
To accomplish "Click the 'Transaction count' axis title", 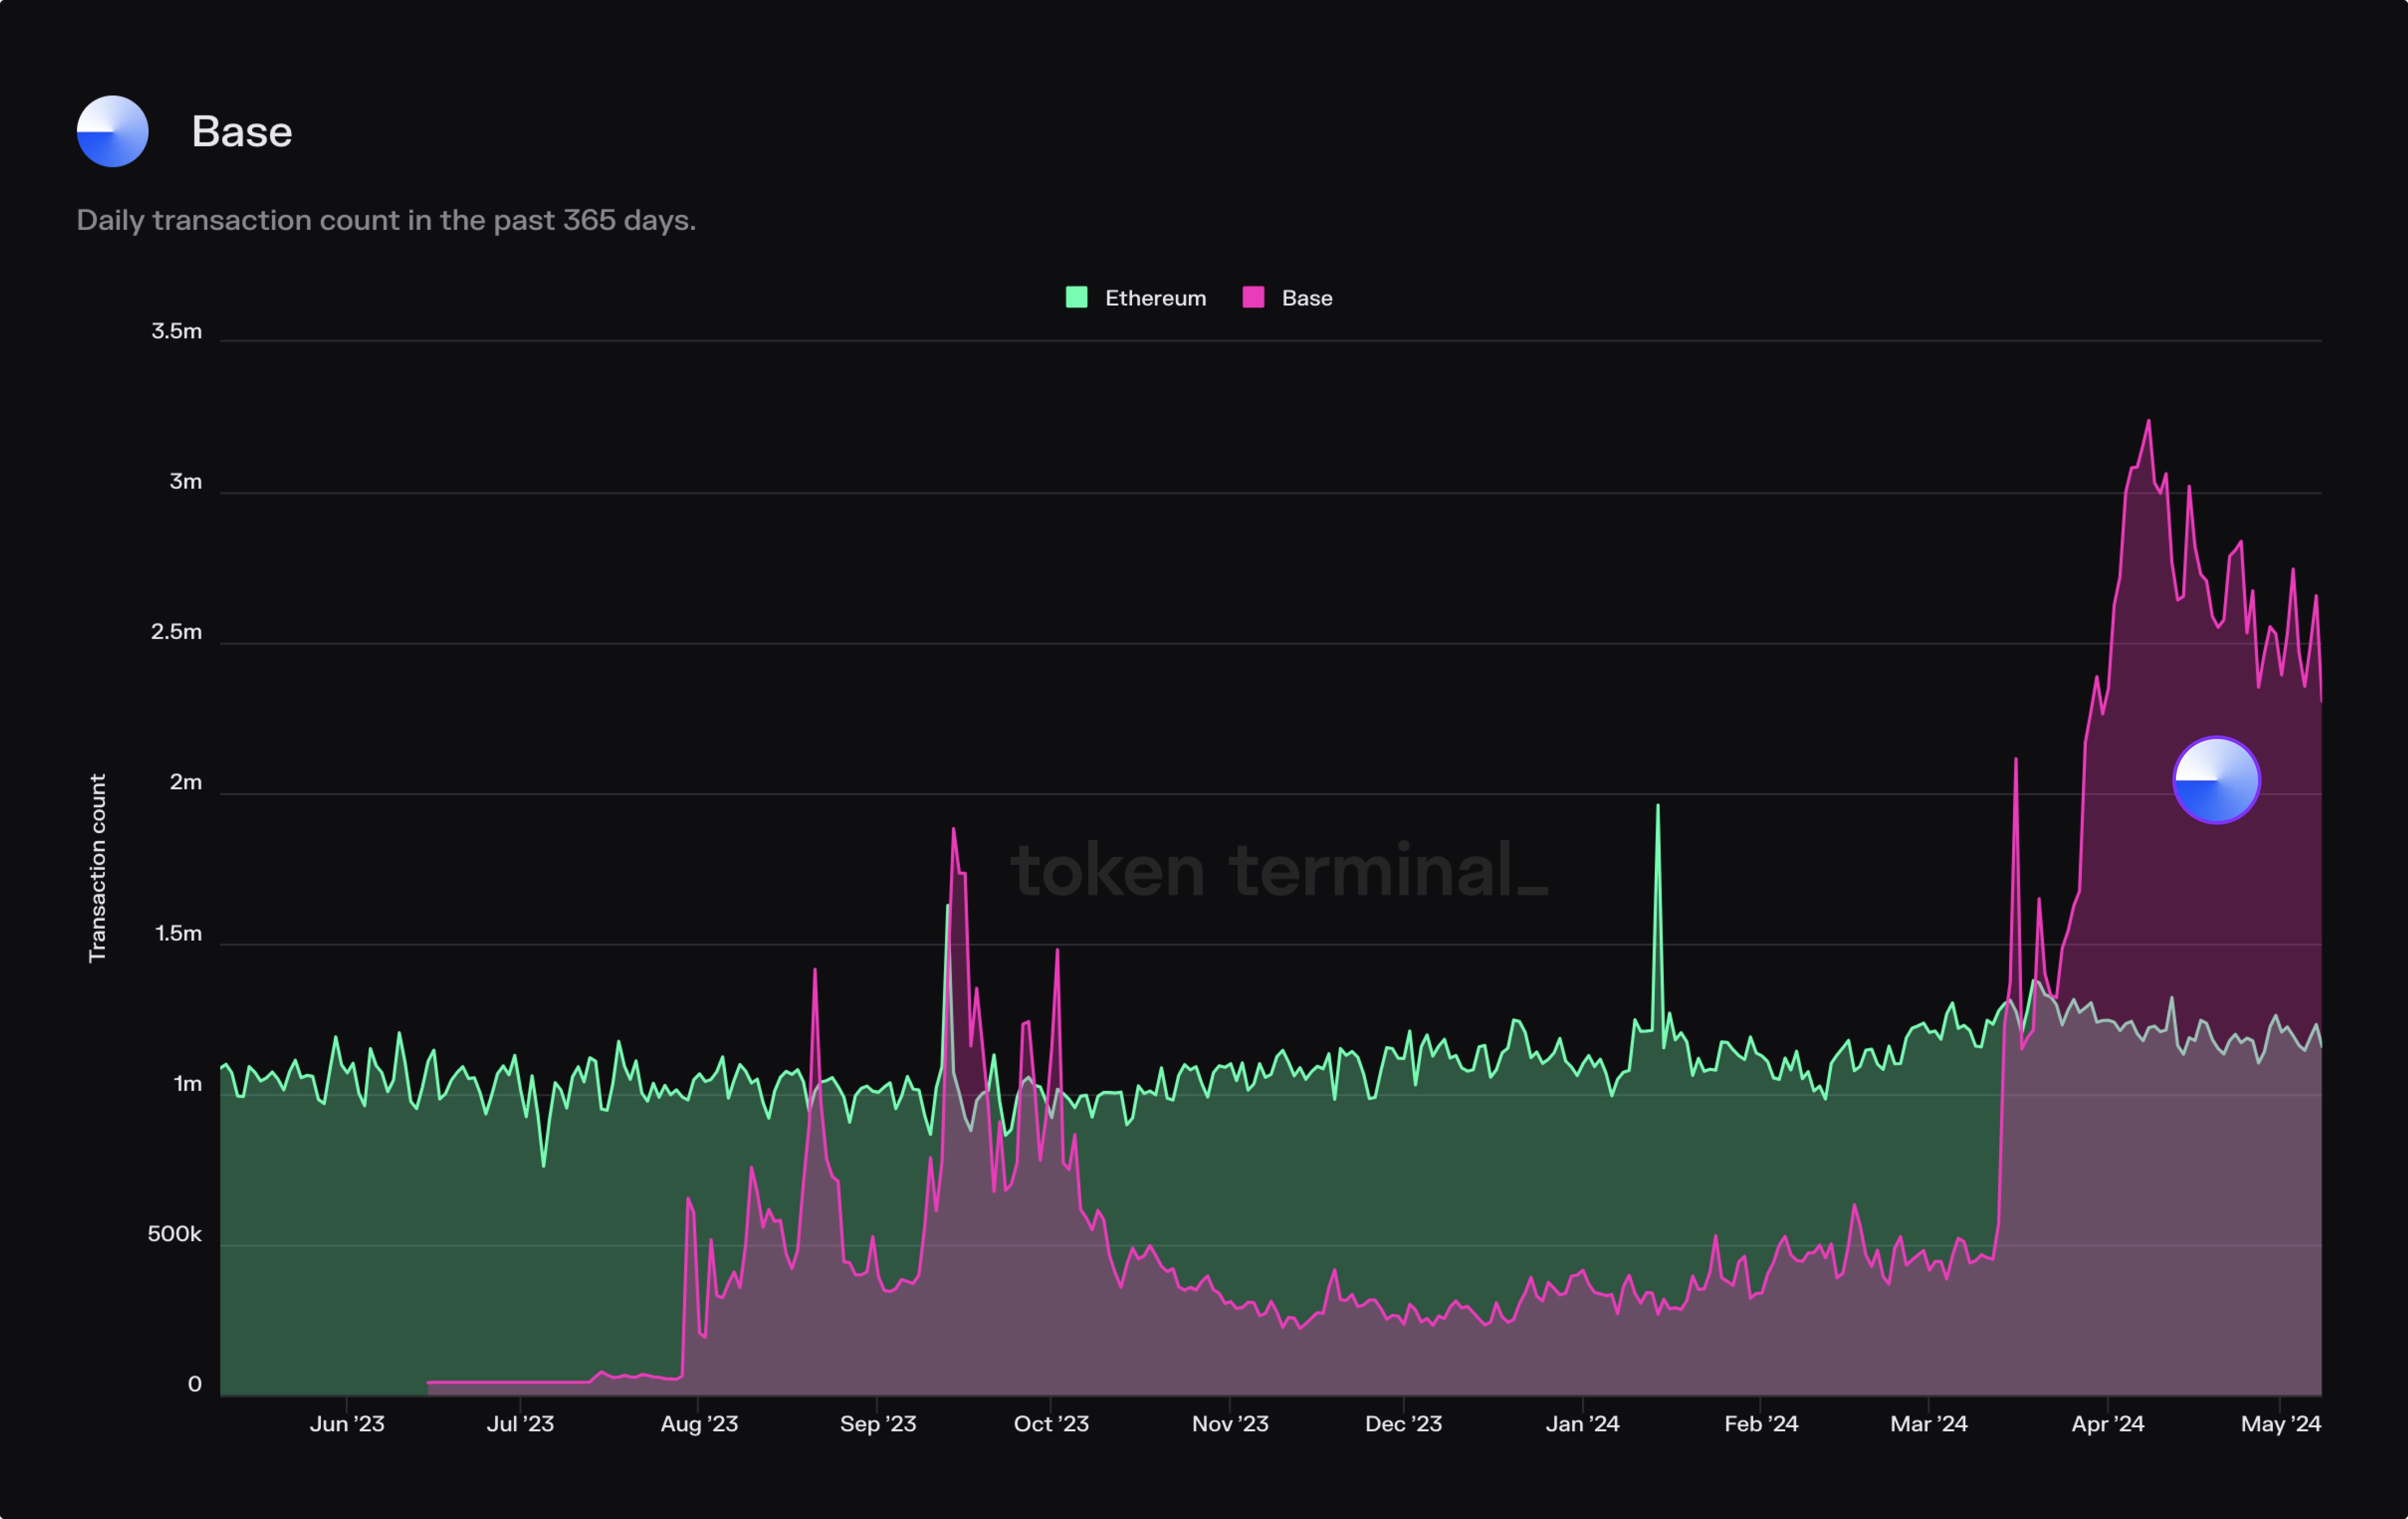I will coord(97,868).
